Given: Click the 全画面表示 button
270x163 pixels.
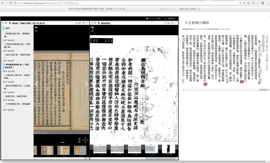Looking at the screenshot, I should pyautogui.click(x=170, y=19).
